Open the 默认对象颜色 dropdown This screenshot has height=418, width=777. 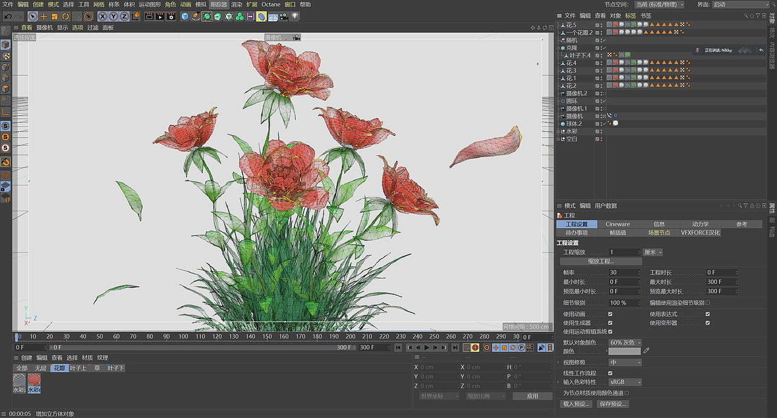click(x=625, y=343)
